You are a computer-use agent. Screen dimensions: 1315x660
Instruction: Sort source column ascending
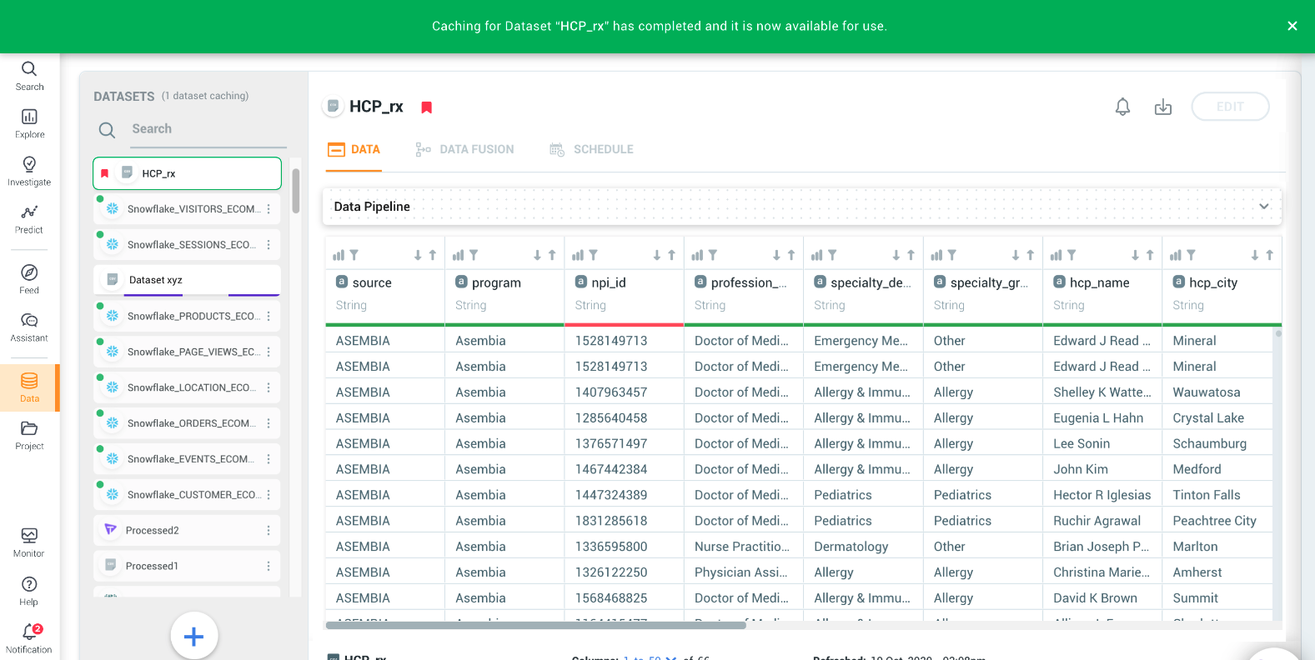pos(432,255)
